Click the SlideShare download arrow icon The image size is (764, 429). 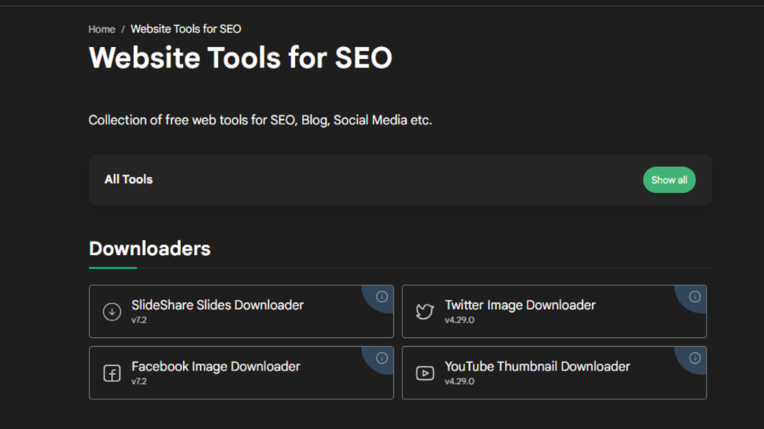point(112,311)
